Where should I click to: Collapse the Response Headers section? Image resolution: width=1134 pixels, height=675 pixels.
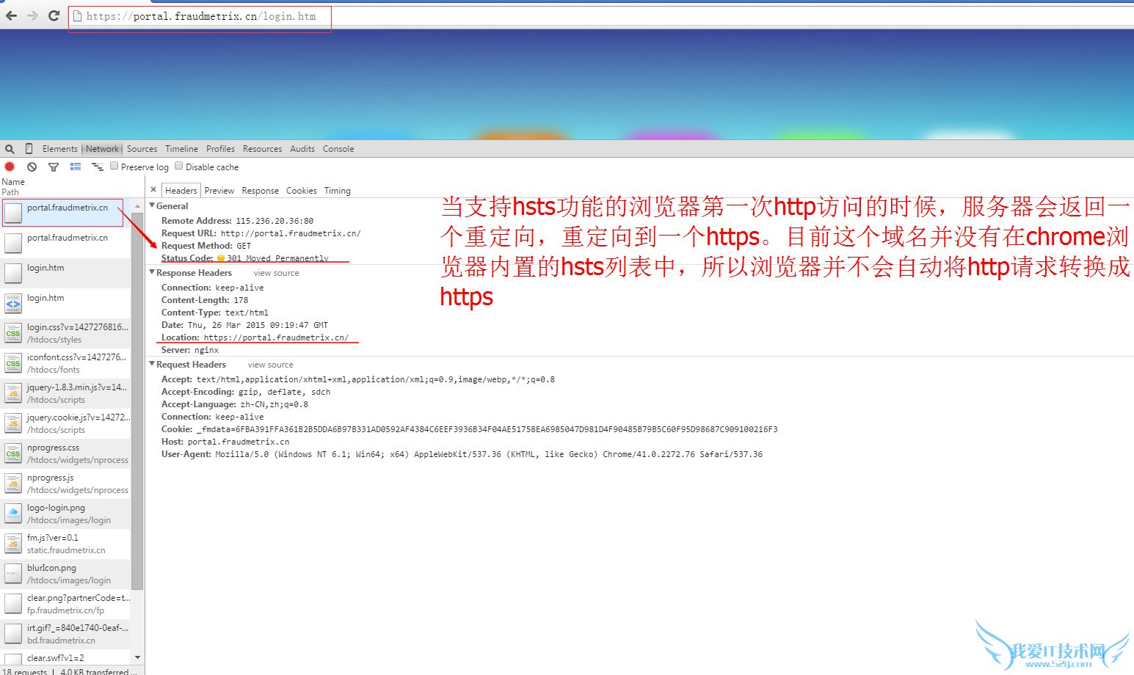click(153, 272)
